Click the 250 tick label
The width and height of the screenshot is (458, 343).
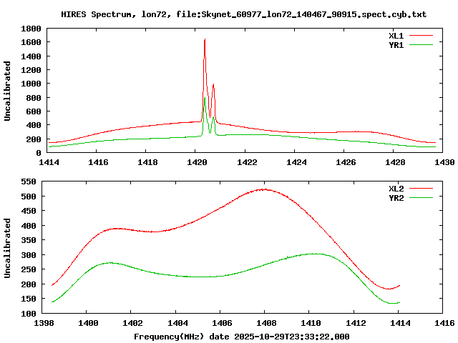(x=29, y=269)
